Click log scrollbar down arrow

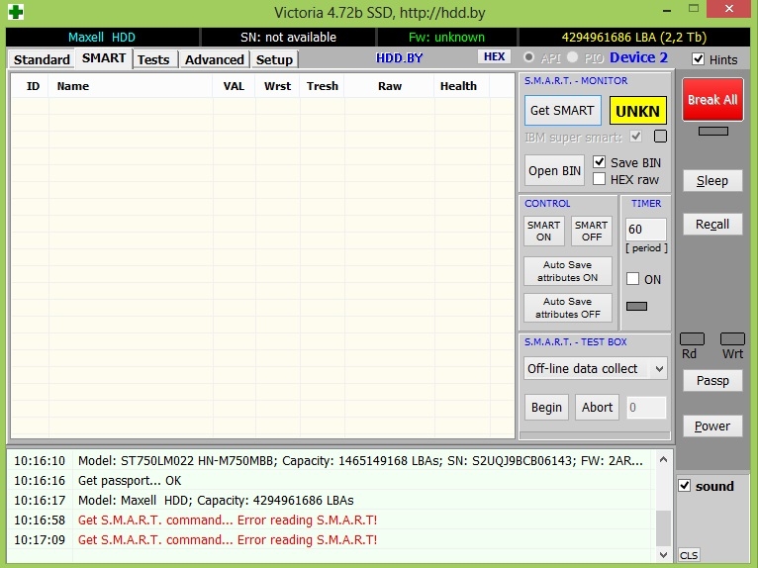point(663,554)
